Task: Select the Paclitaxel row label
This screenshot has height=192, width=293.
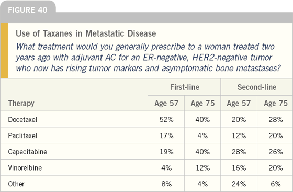Action: (x=22, y=135)
